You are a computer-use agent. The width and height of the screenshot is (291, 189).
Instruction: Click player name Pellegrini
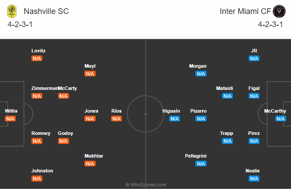(196, 156)
